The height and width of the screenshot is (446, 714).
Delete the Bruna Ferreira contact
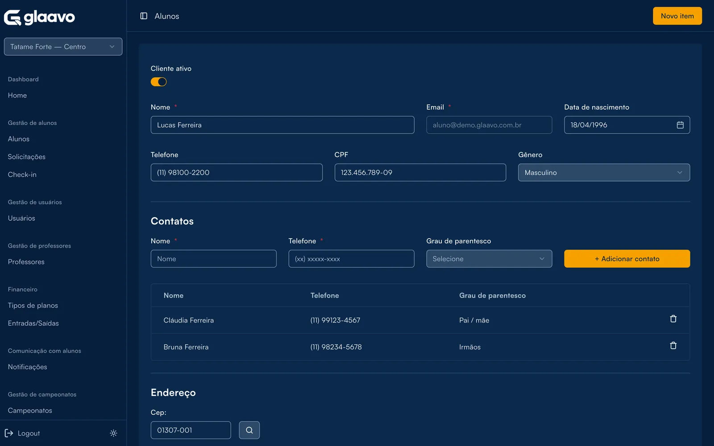click(673, 346)
